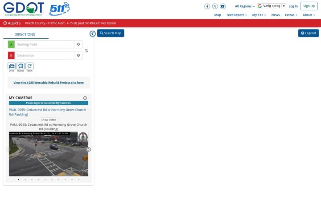The image size is (321, 200).
Task: Select the last camera carousel dot
Action: tap(78, 180)
